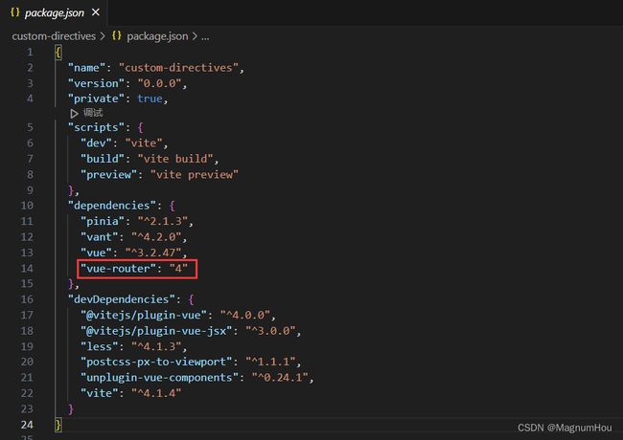Click the closing brace on line 9
This screenshot has width=623, height=440.
click(x=71, y=190)
